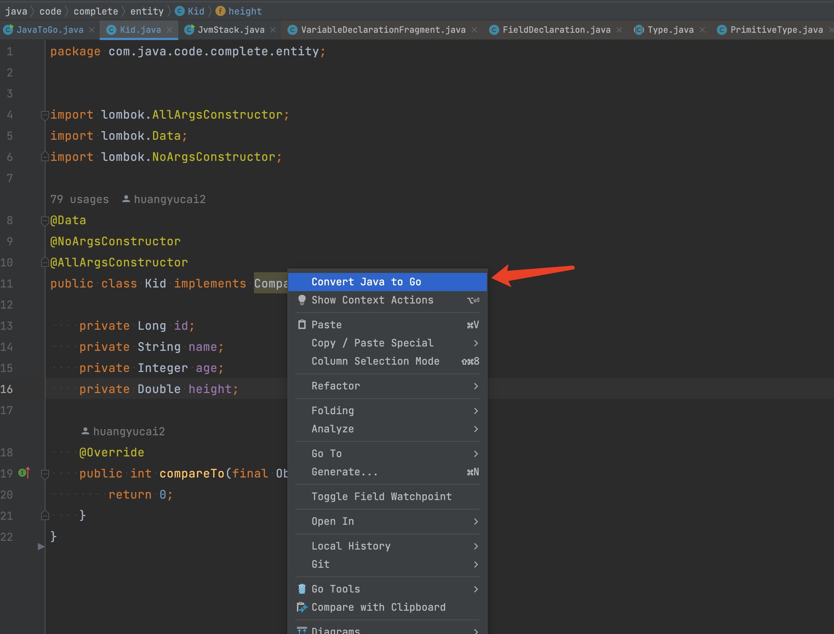
Task: Switch to the JvmStack.java tab
Action: pyautogui.click(x=230, y=30)
